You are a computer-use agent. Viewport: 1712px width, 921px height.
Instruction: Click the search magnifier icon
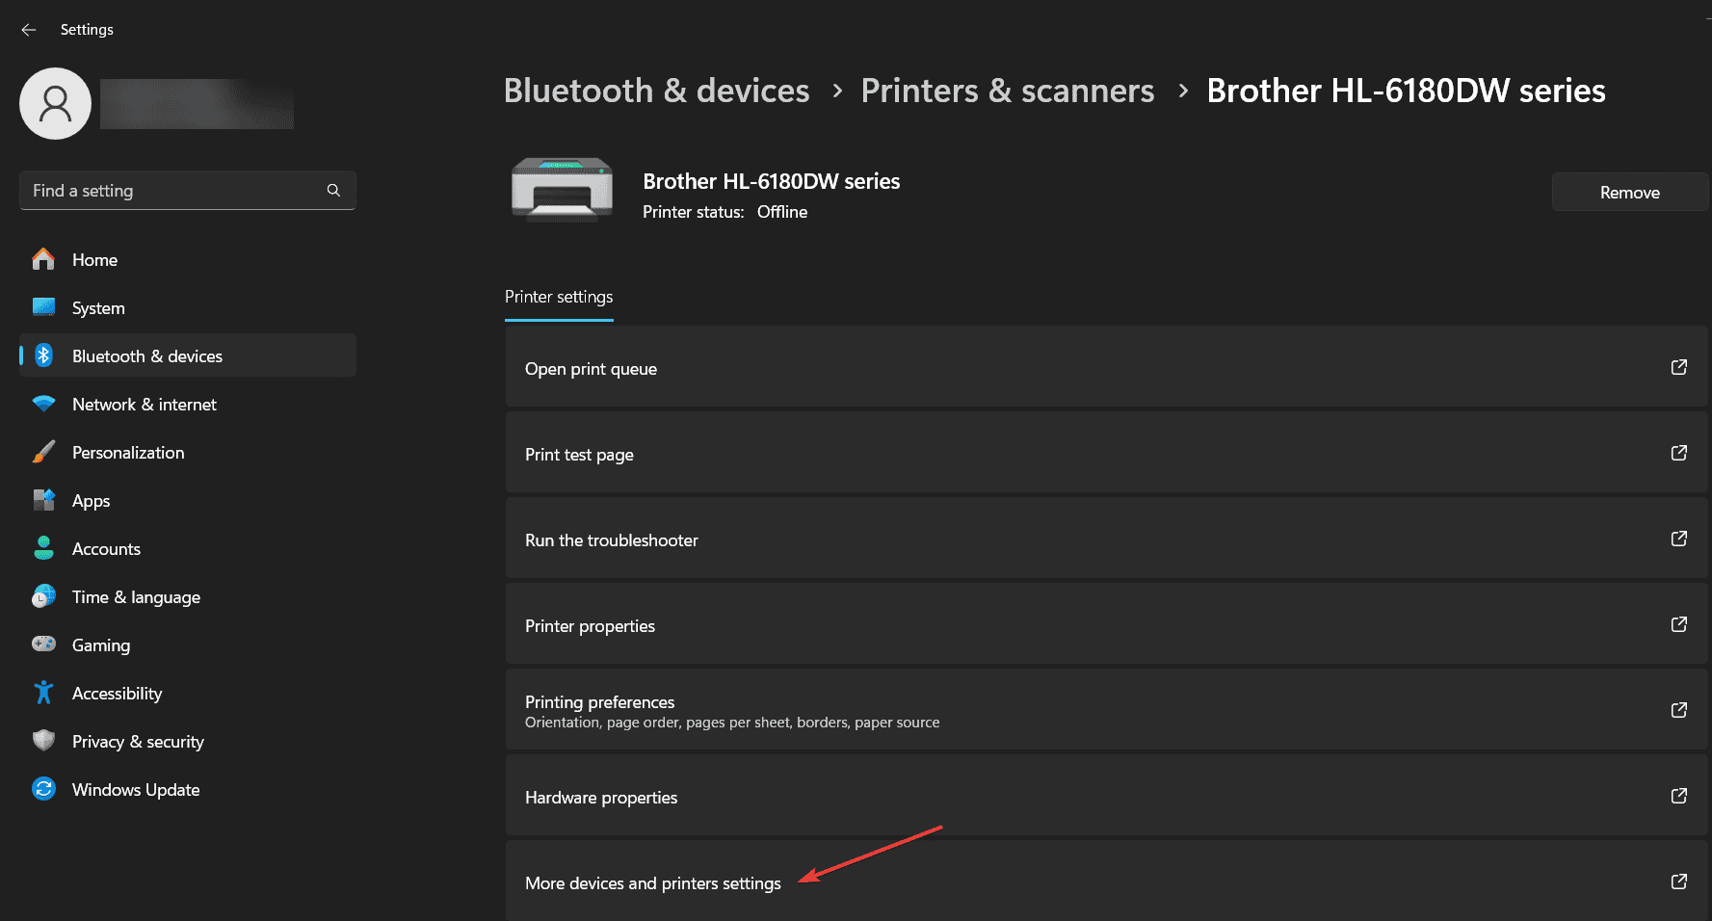tap(333, 191)
